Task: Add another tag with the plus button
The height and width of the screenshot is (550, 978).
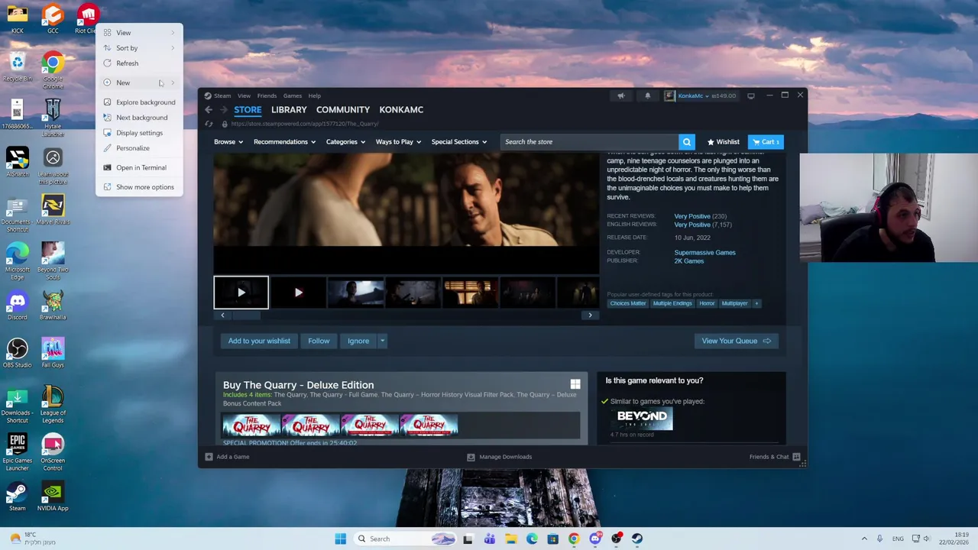Action: pyautogui.click(x=756, y=303)
